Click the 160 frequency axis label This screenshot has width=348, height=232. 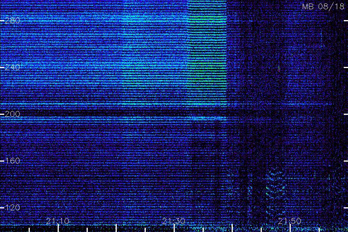12,161
